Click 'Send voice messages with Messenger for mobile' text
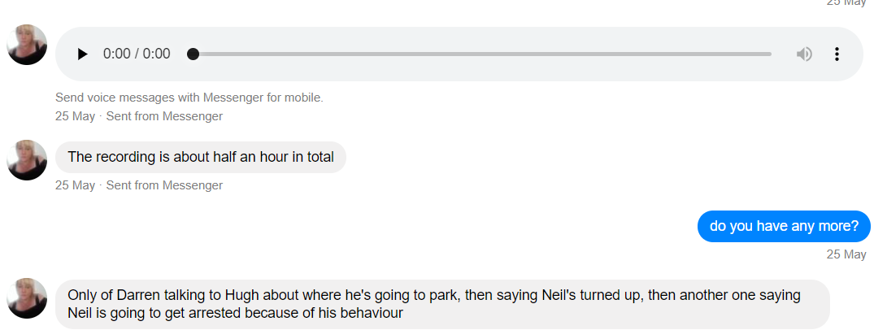The height and width of the screenshot is (330, 874). [189, 98]
